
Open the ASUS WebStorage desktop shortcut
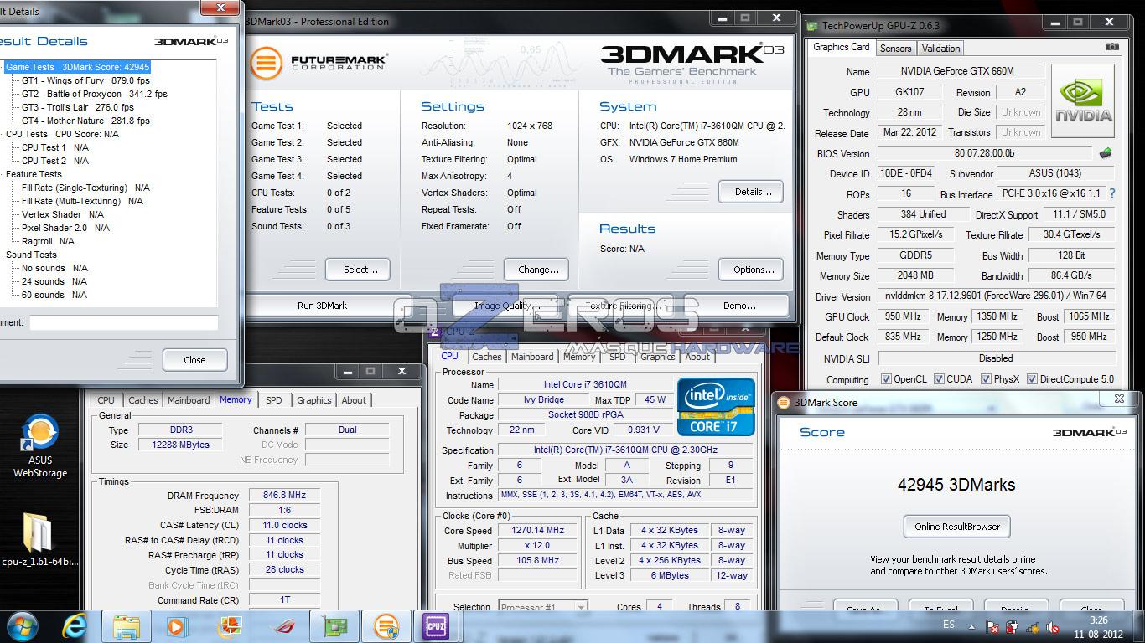pos(39,445)
